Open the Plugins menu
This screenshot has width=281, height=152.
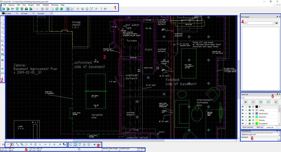[31, 5]
